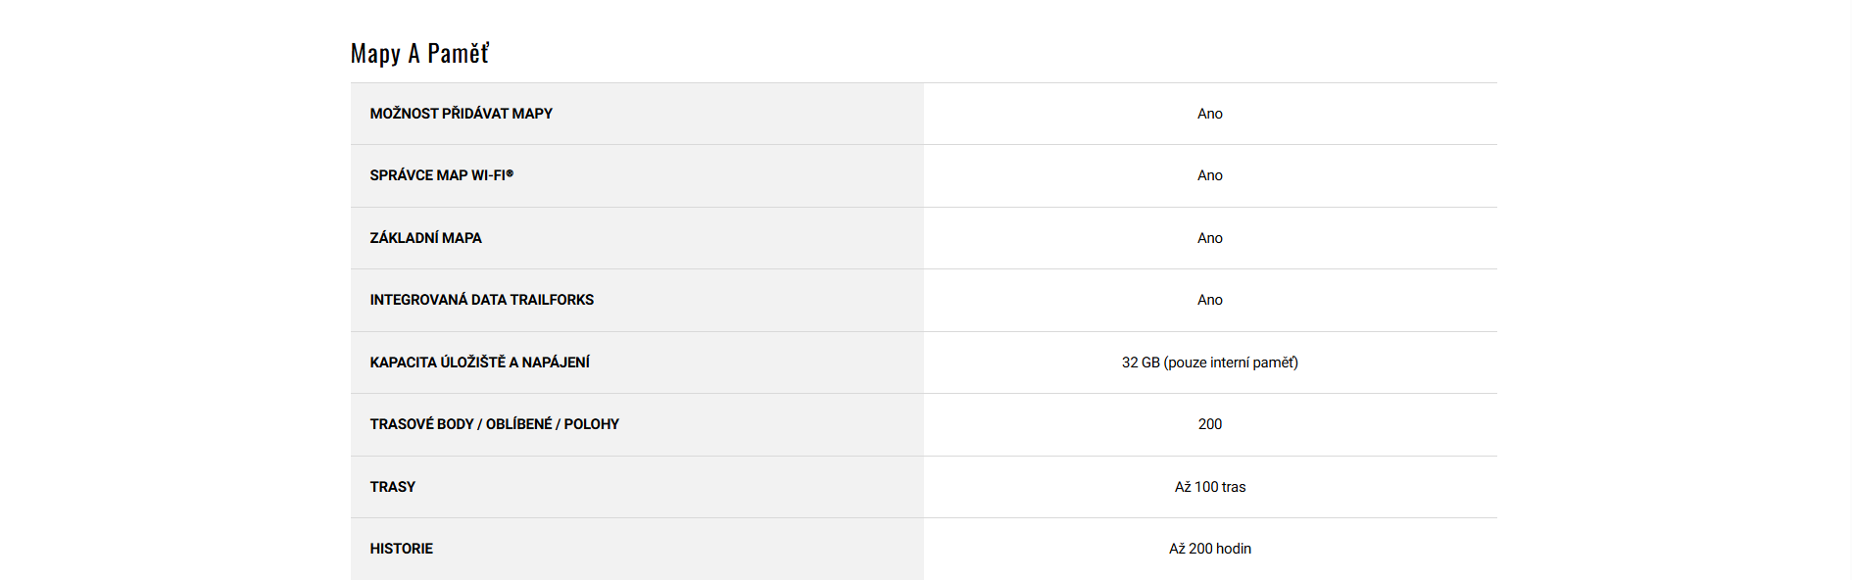Select the "200" waypoints value
The image size is (1852, 580).
1209,424
